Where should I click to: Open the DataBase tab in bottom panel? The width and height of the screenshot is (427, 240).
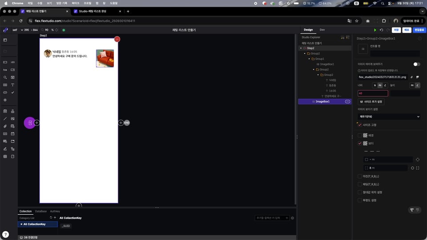[41, 211]
